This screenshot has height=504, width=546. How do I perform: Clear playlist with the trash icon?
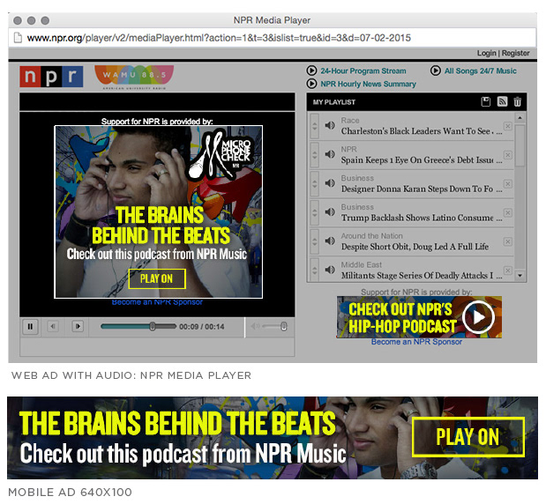[x=518, y=101]
